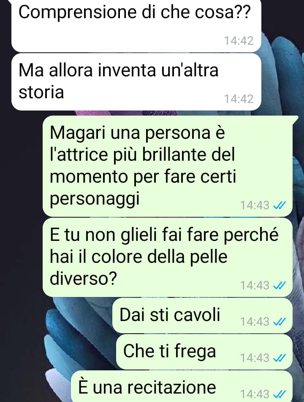Tap the 'È una recitazione' message bubble

tap(182, 386)
